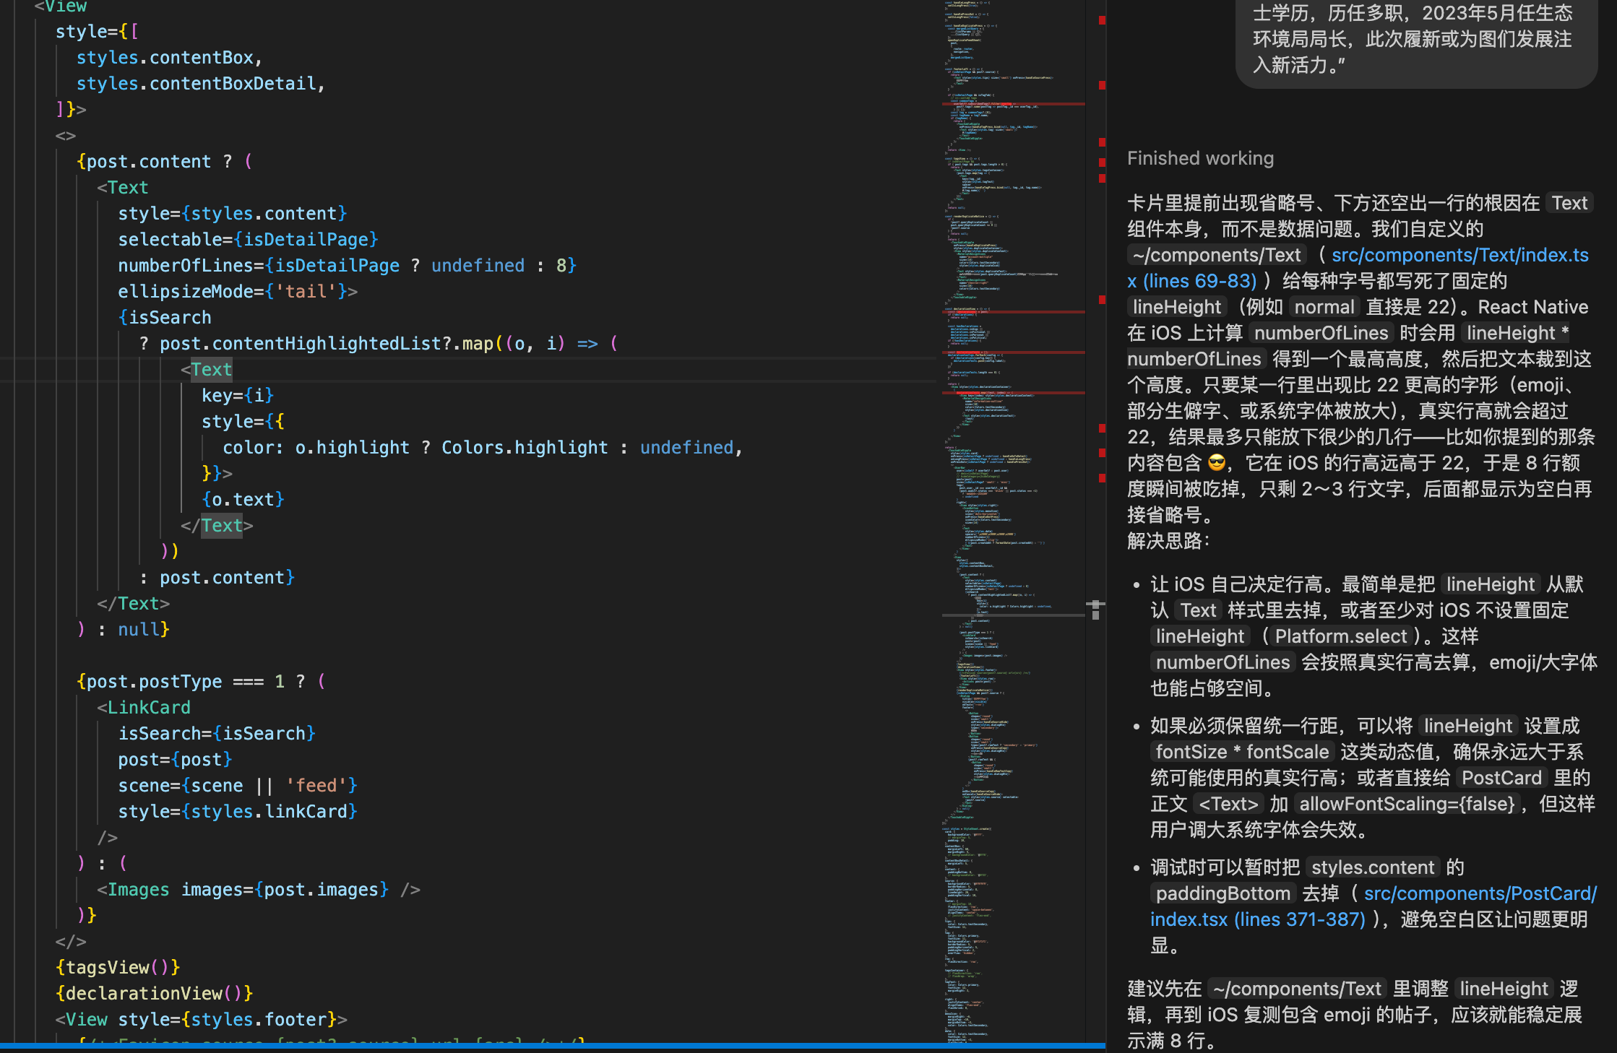The width and height of the screenshot is (1617, 1053).
Task: Click the styles.content code chip in chat
Action: click(1372, 867)
